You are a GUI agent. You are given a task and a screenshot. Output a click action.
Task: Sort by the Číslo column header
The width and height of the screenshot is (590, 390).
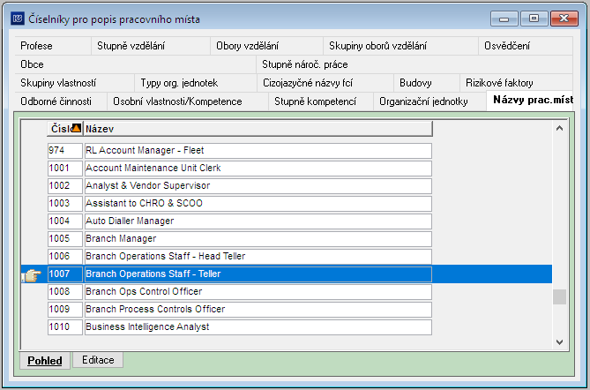64,129
